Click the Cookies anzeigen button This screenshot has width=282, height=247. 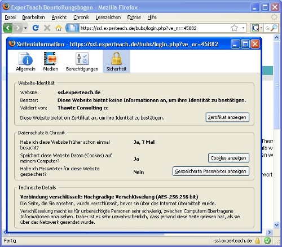[x=228, y=158]
